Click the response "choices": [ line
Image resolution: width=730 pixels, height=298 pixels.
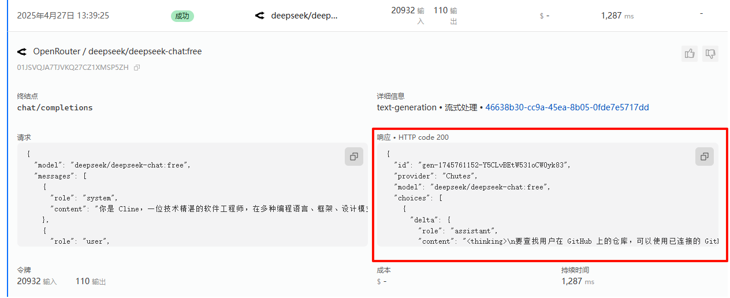click(x=419, y=198)
